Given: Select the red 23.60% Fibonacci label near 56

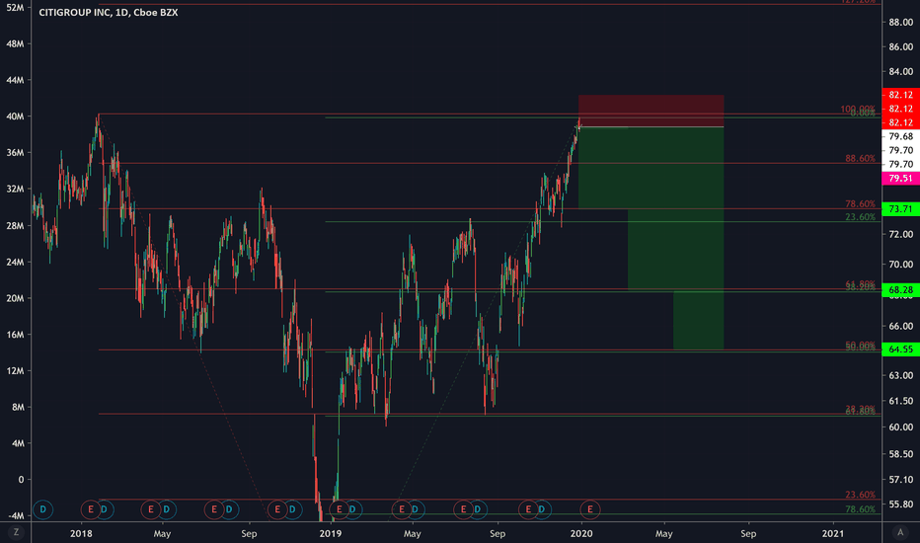Looking at the screenshot, I should (860, 495).
